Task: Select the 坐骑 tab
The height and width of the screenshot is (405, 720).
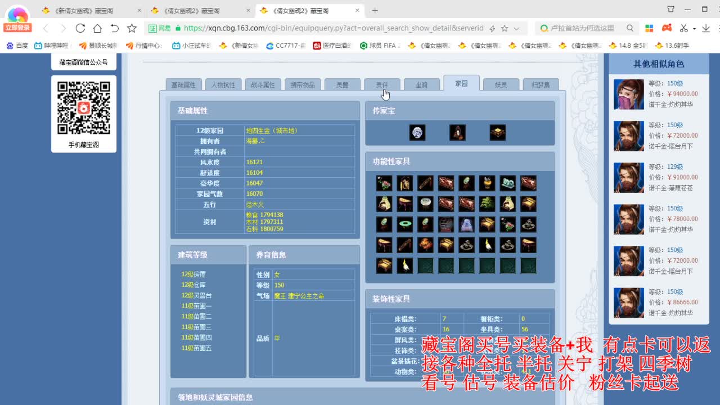Action: coord(421,83)
